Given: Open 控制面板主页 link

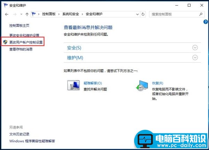Looking at the screenshot, I should pos(19,25).
